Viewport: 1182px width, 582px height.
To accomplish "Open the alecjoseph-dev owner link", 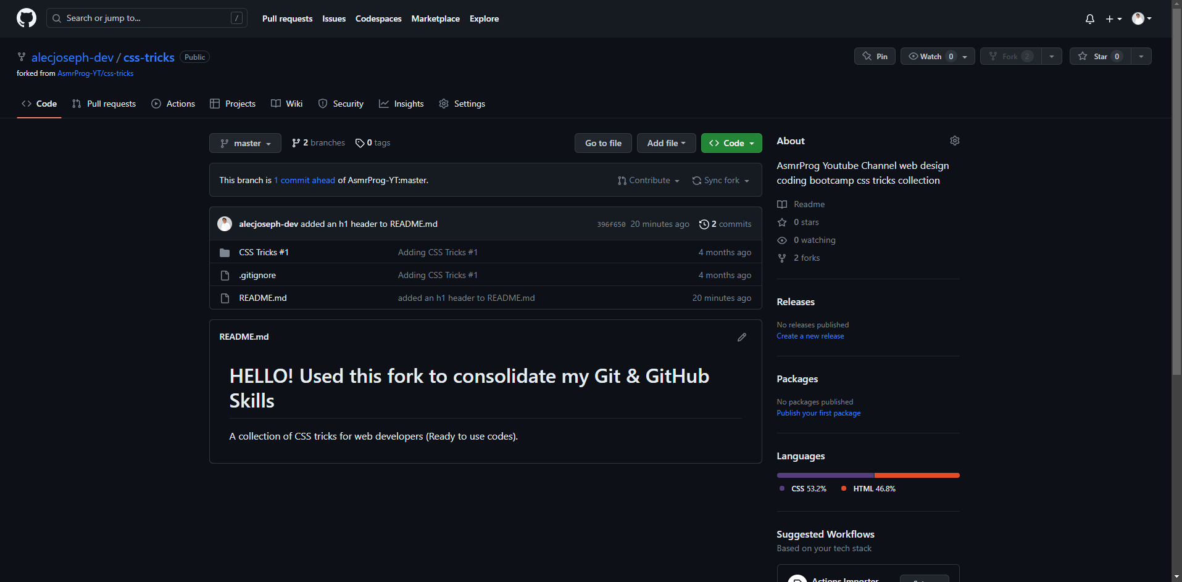I will pyautogui.click(x=72, y=57).
